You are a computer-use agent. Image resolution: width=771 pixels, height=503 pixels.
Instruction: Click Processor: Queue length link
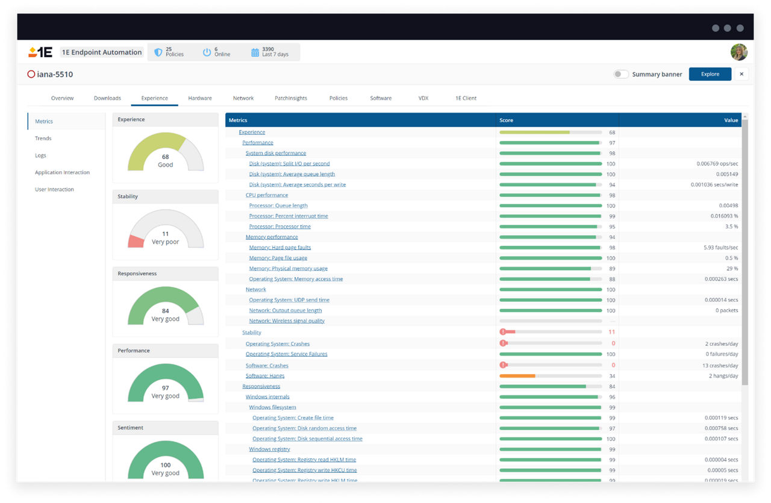coord(278,205)
